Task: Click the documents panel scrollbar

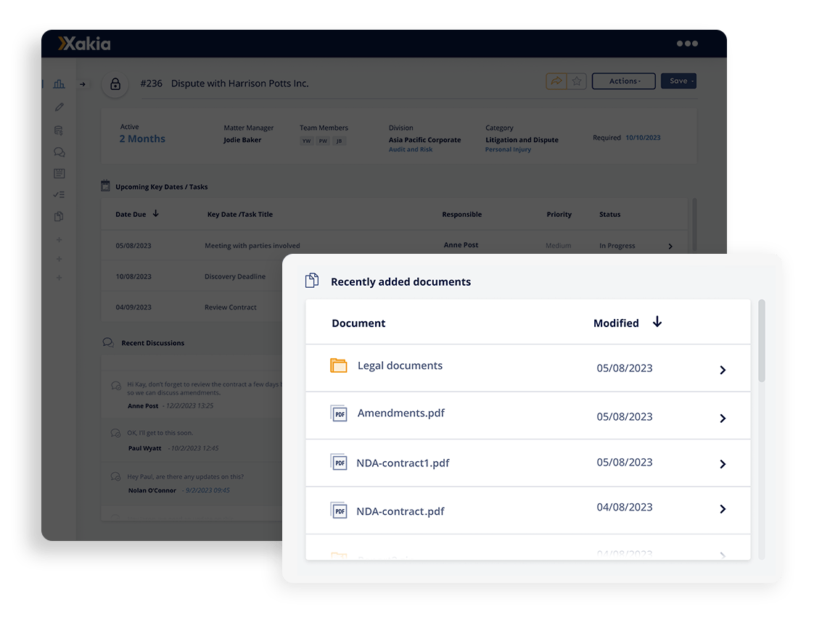Action: tap(762, 341)
